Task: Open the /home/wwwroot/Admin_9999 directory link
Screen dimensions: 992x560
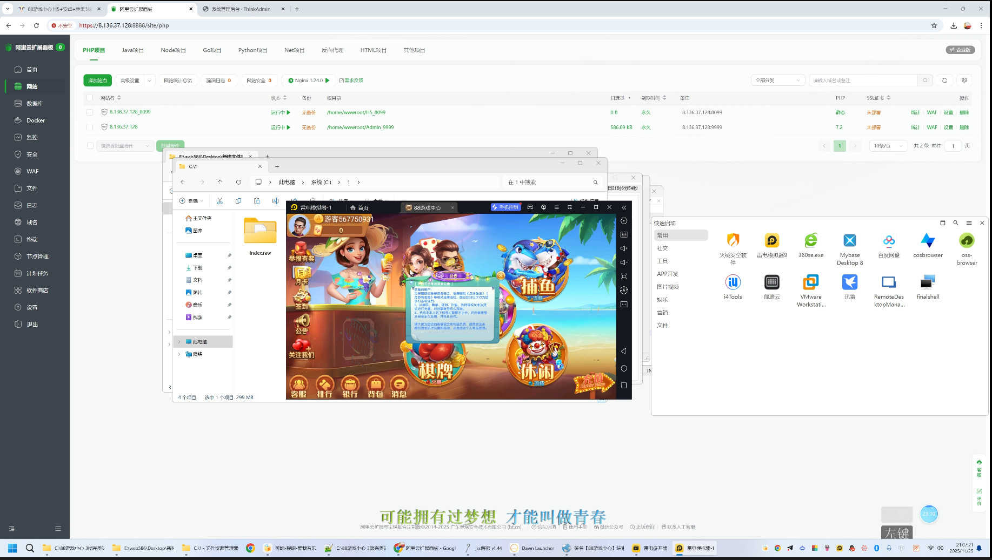Action: (360, 127)
